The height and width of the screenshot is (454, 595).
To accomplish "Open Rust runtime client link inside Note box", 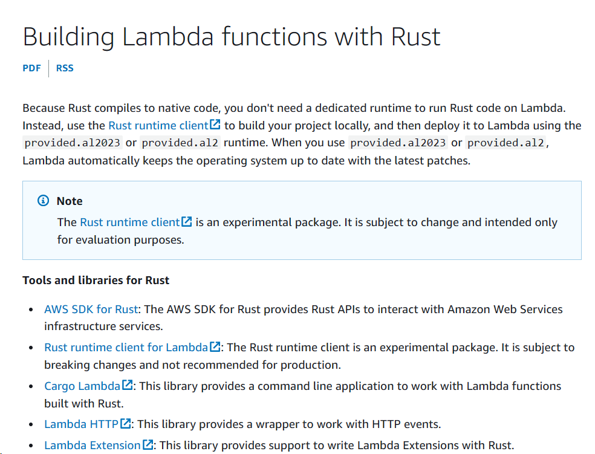I will coord(130,222).
